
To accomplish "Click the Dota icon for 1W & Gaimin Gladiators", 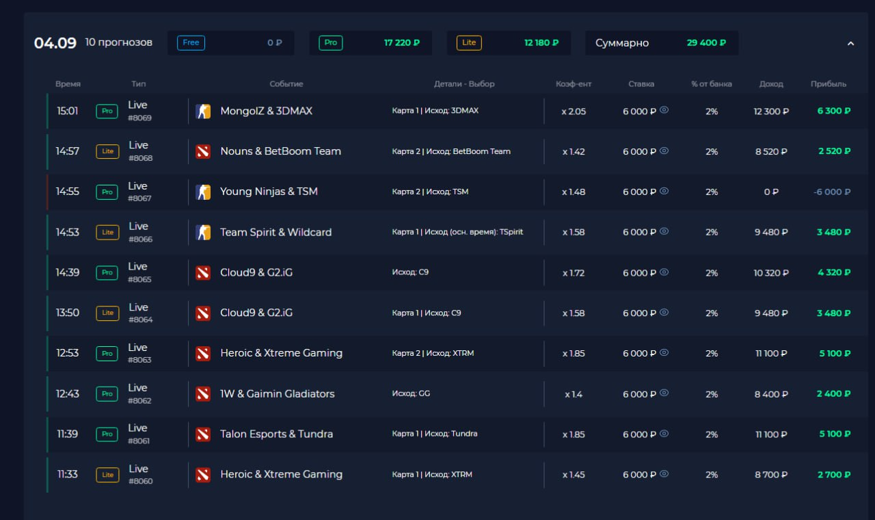I will pyautogui.click(x=203, y=394).
